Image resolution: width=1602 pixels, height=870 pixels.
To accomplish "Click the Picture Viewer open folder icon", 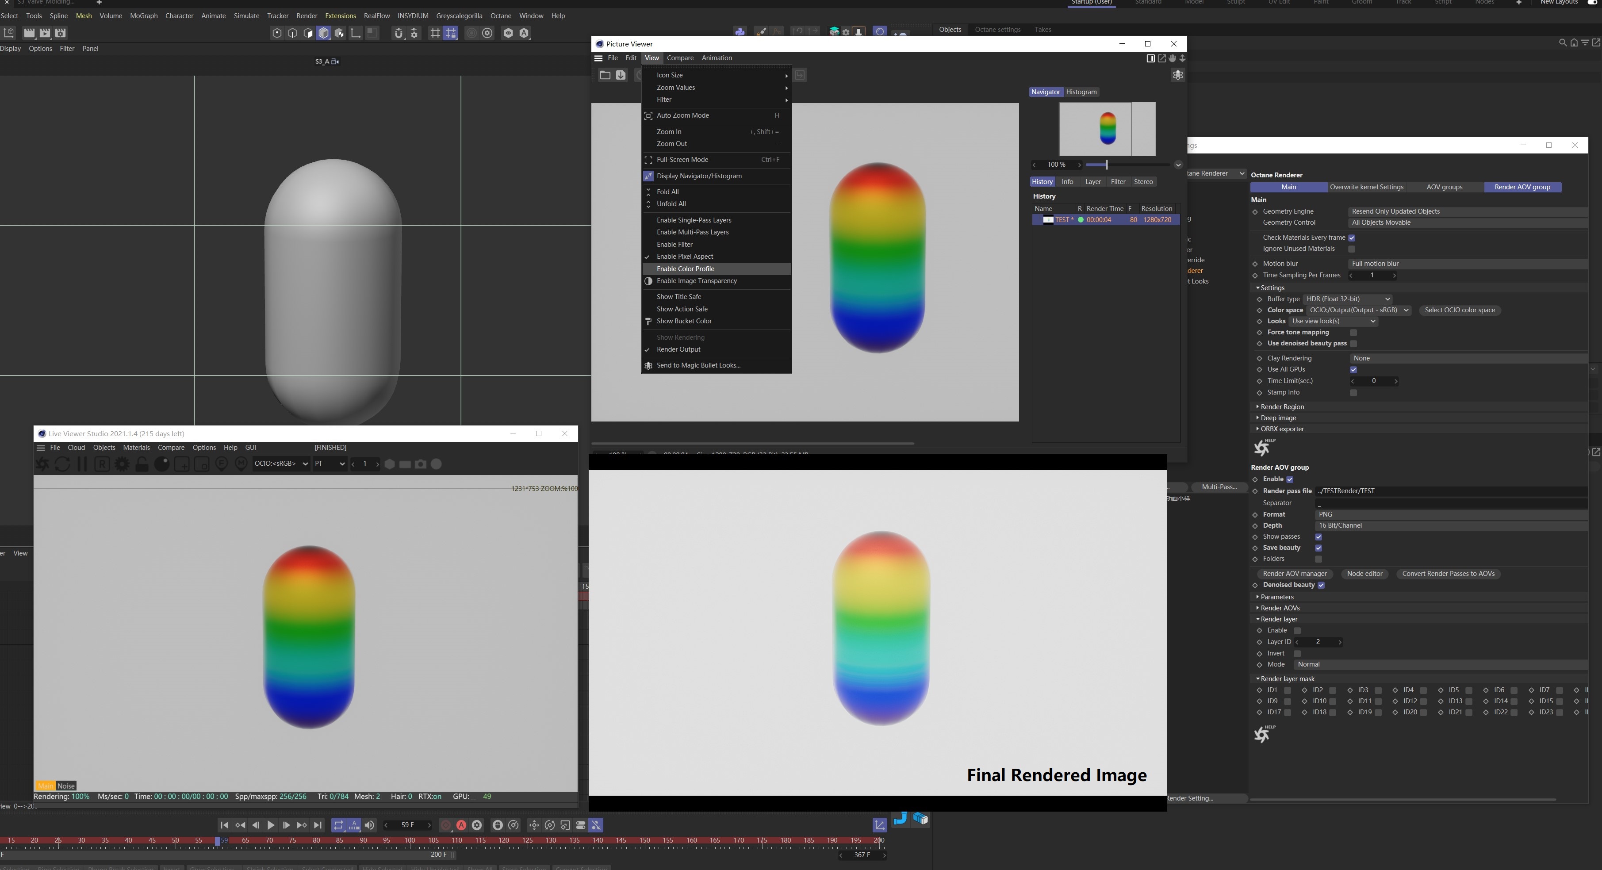I will 605,75.
